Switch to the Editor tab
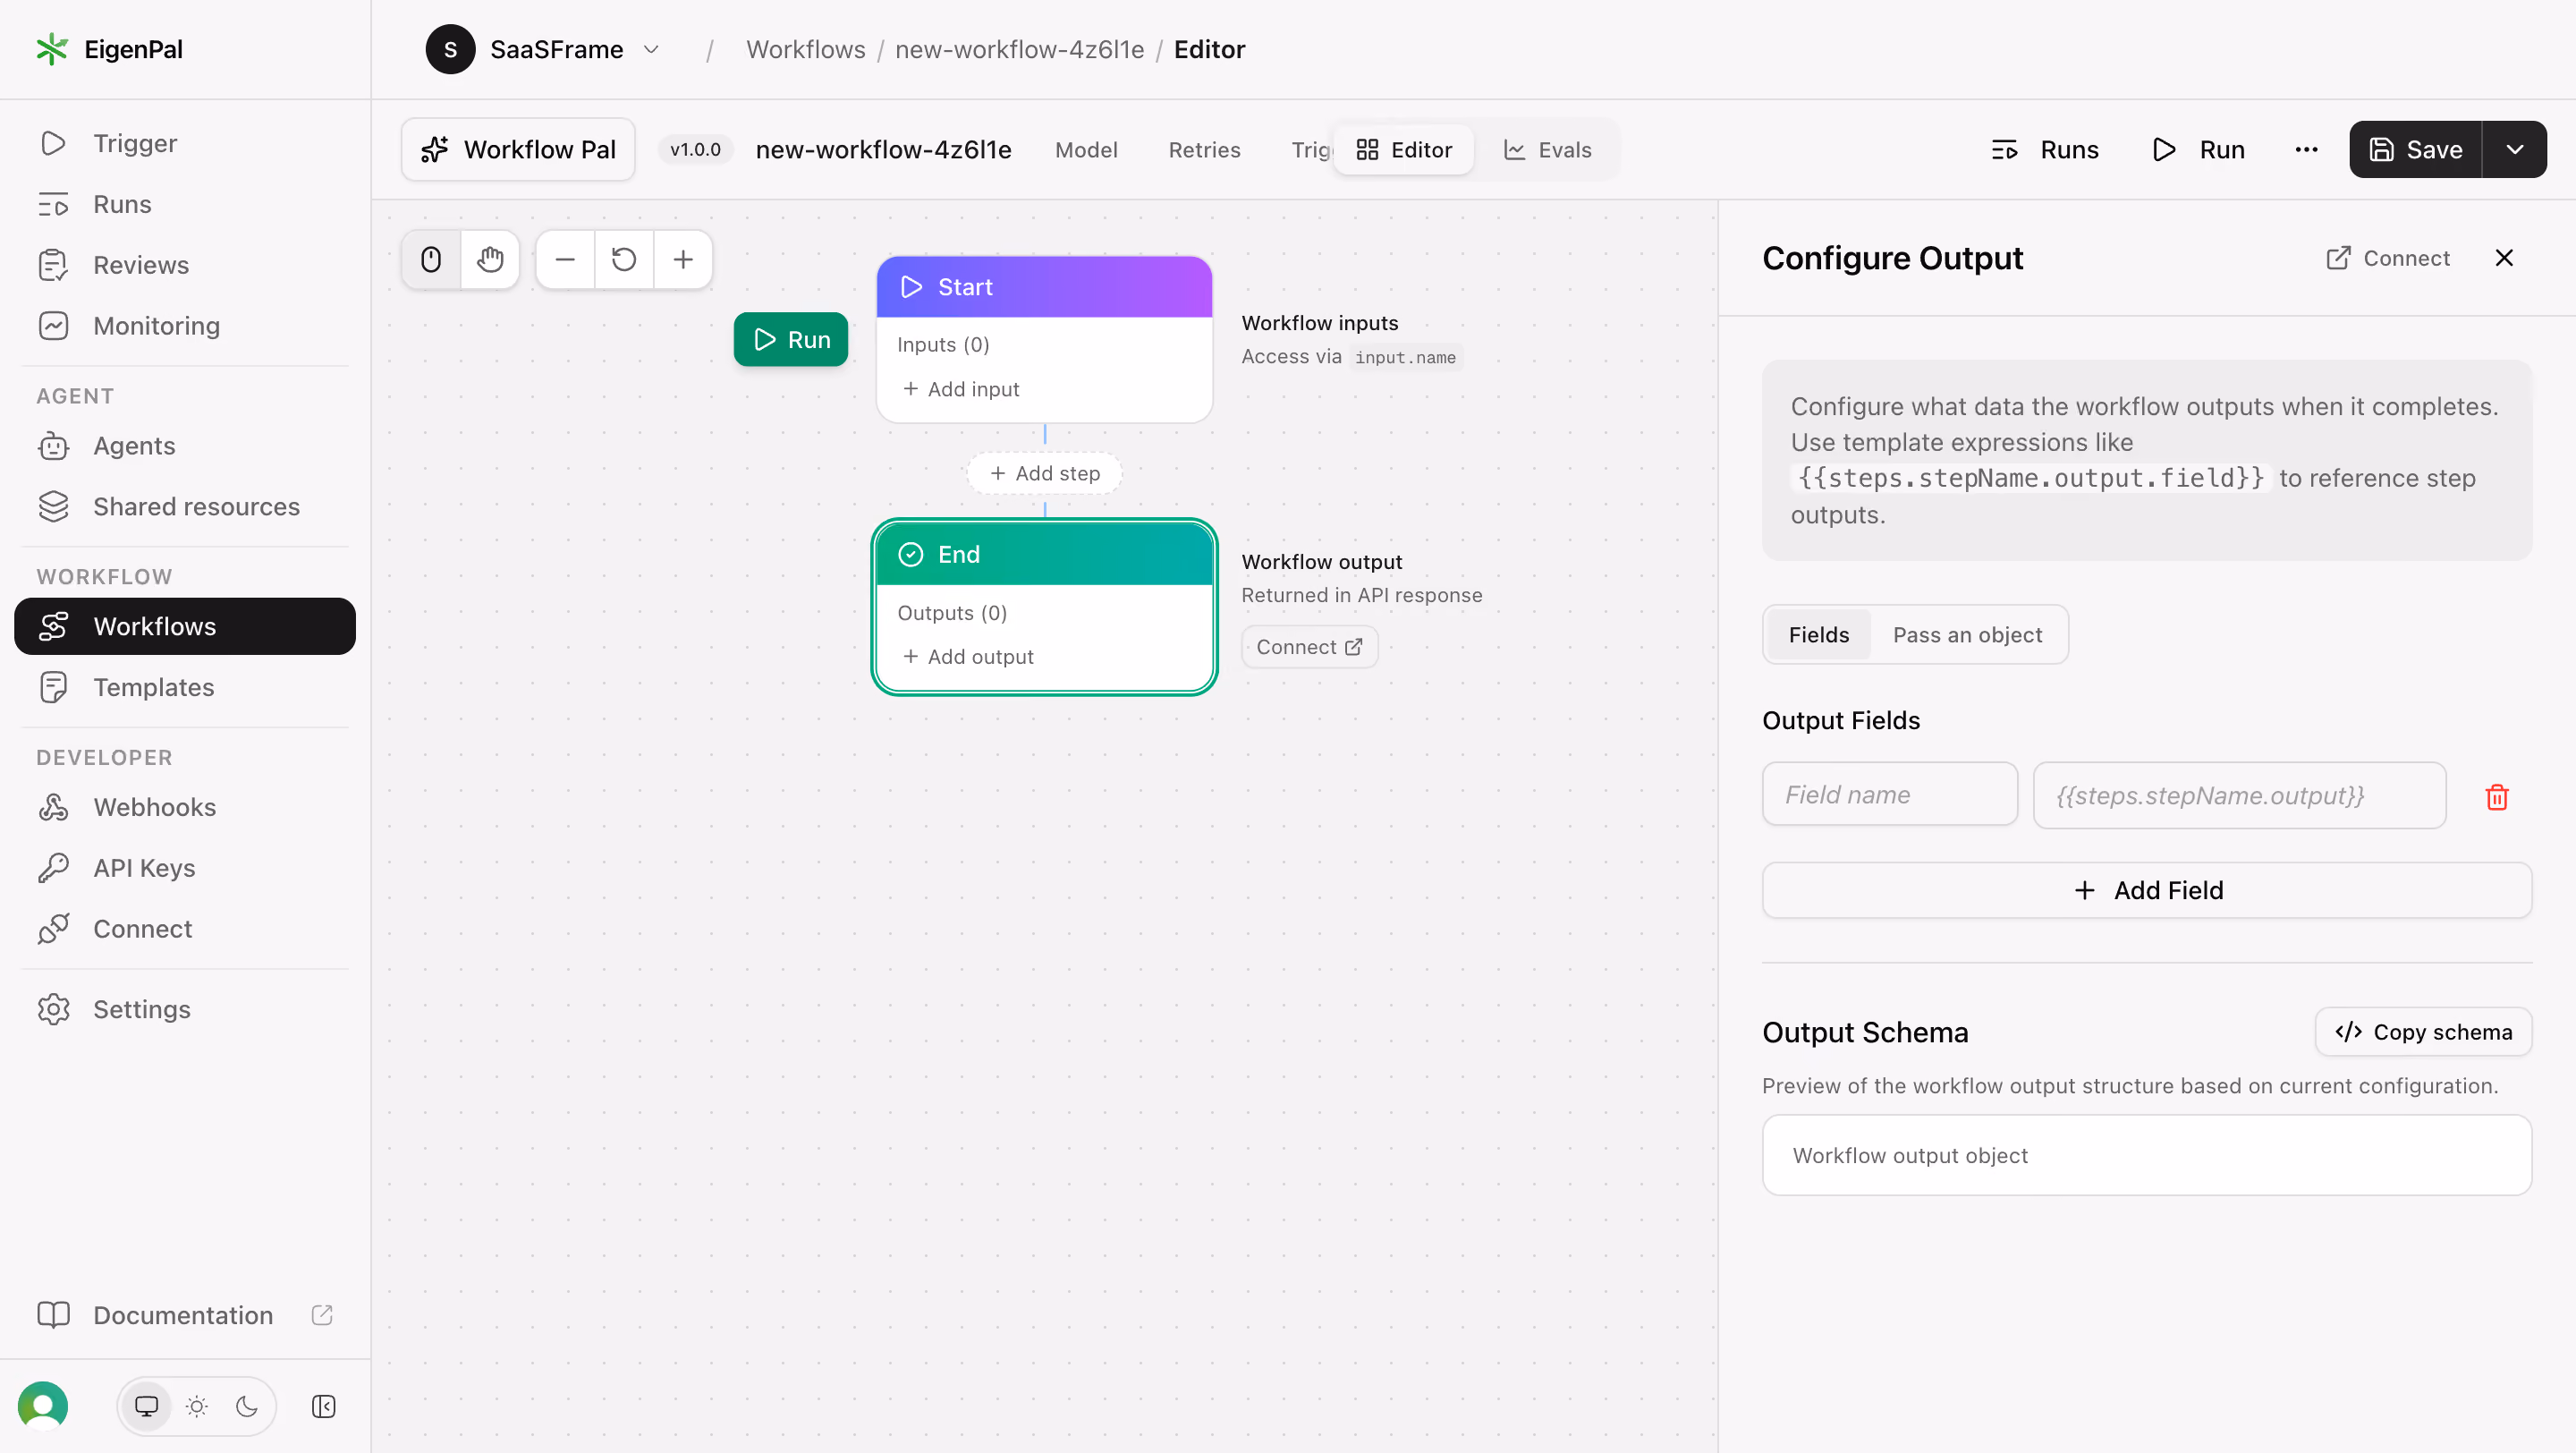The width and height of the screenshot is (2576, 1453). [1404, 149]
